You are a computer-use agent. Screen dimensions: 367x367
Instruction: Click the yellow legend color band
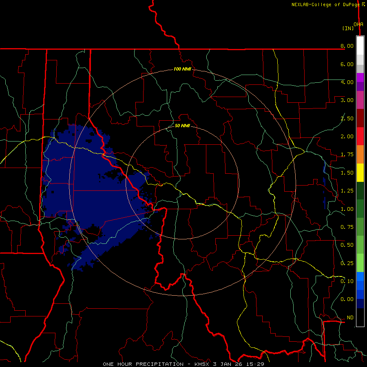click(x=360, y=172)
